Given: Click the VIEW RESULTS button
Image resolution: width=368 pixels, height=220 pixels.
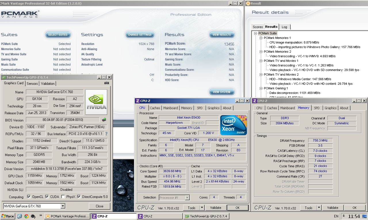Looking at the screenshot, I should pyautogui.click(x=222, y=35).
